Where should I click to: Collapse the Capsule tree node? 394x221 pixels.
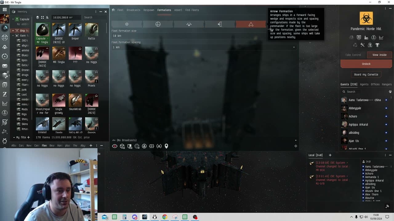pos(13,19)
